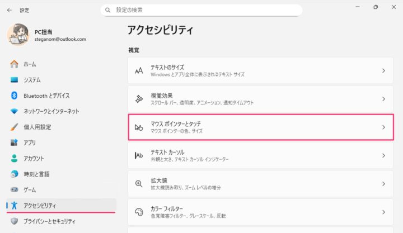Open Bluetooth とデバイス via its icon
The height and width of the screenshot is (233, 403).
15,96
